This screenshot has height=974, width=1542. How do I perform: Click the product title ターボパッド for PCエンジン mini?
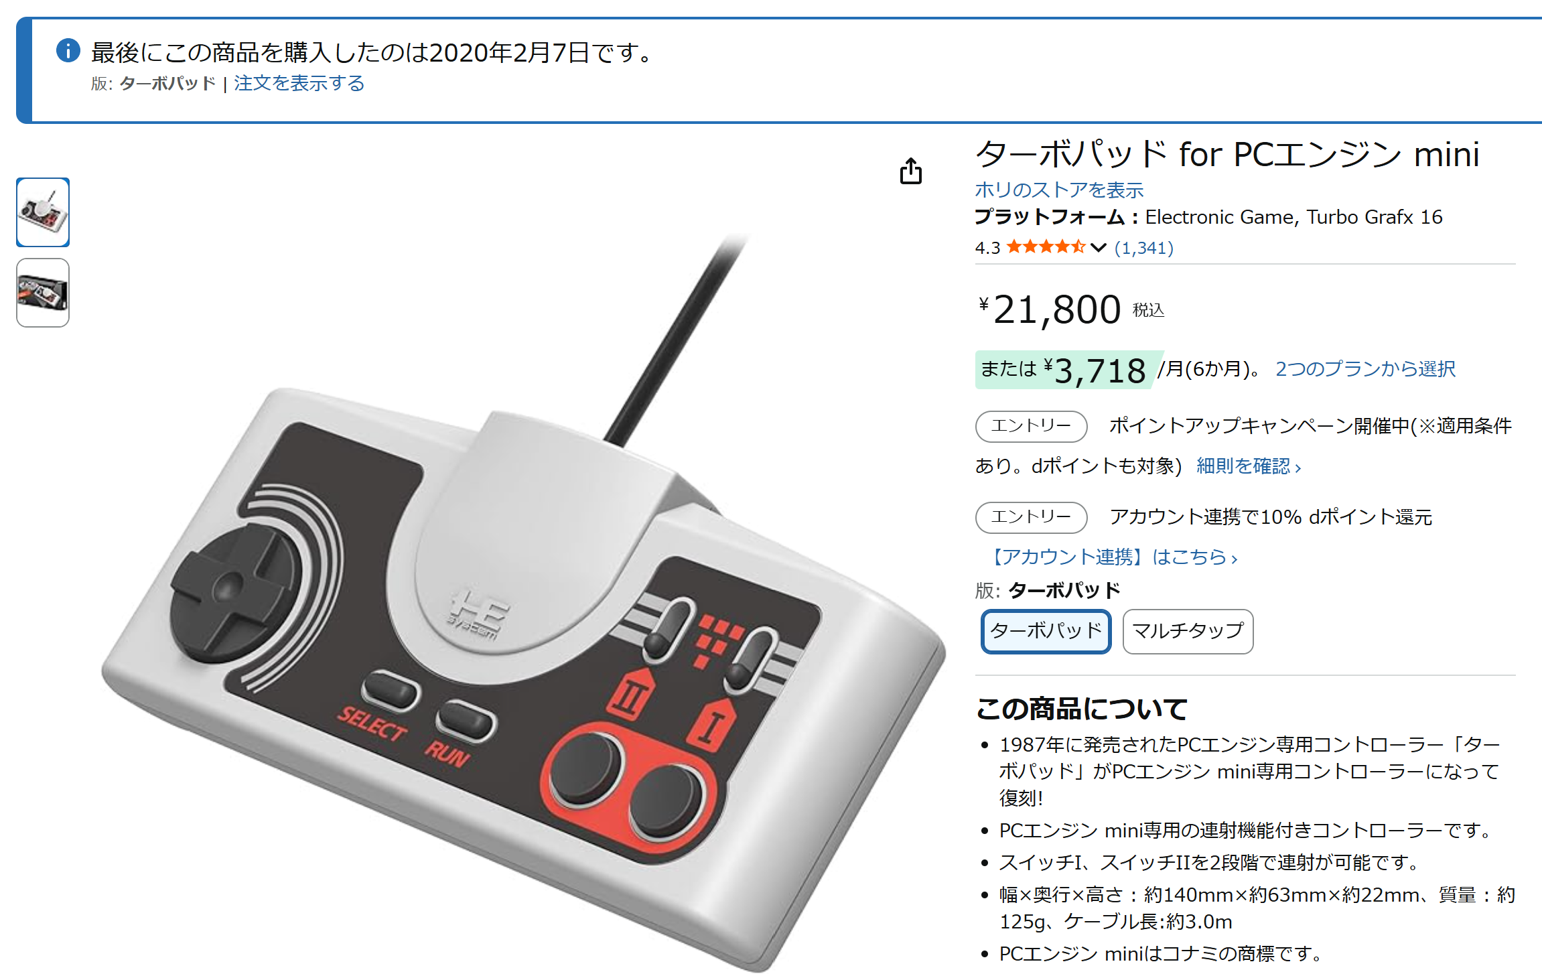(x=1227, y=155)
